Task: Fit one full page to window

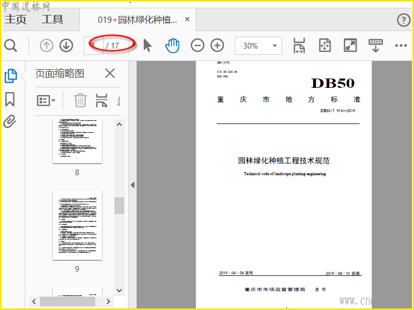Action: 325,45
